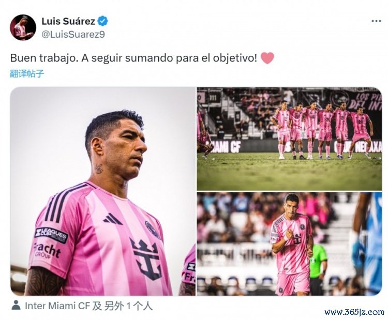
Task: Click 翻译帖子 to translate the post
Action: pyautogui.click(x=27, y=74)
